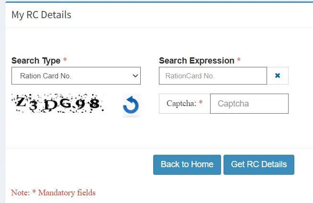Click the 'Captcha:' label box
The height and width of the screenshot is (203, 313).
pyautogui.click(x=184, y=104)
